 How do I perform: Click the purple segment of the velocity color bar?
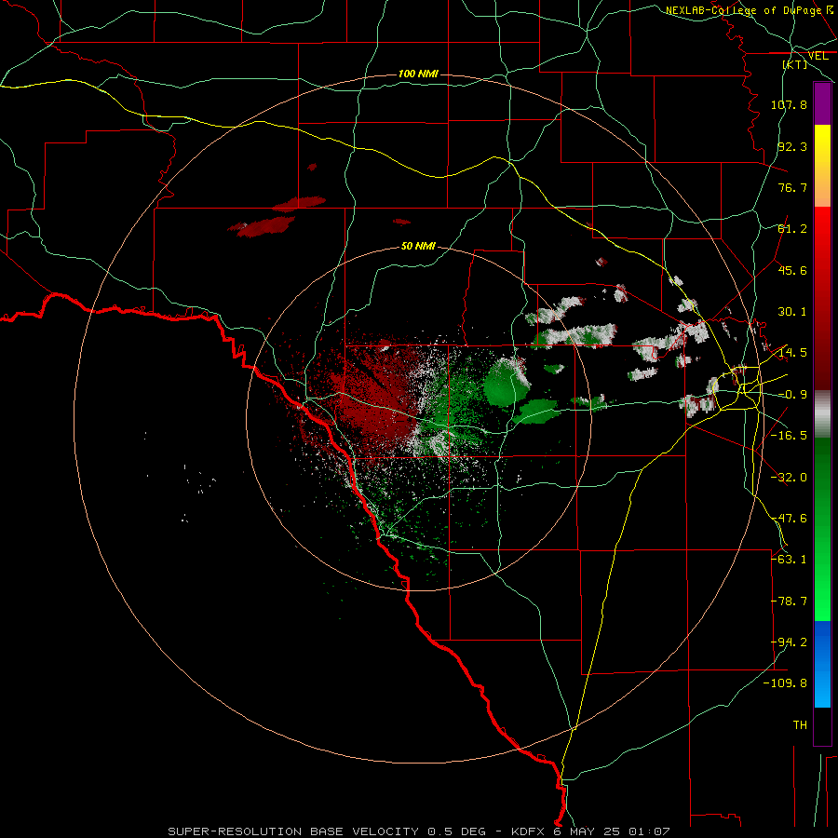822,103
